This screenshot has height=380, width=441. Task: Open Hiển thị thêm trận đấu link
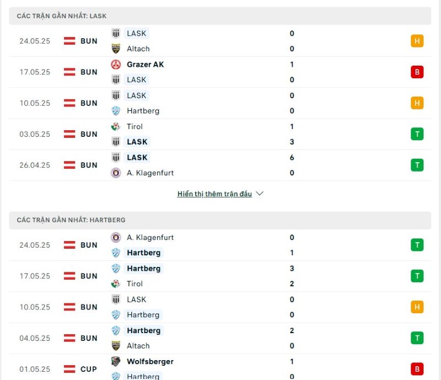pos(215,194)
